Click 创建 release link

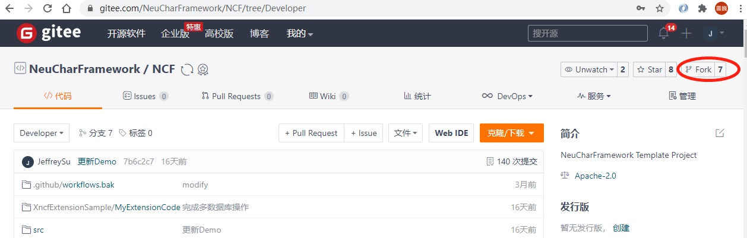pyautogui.click(x=621, y=228)
